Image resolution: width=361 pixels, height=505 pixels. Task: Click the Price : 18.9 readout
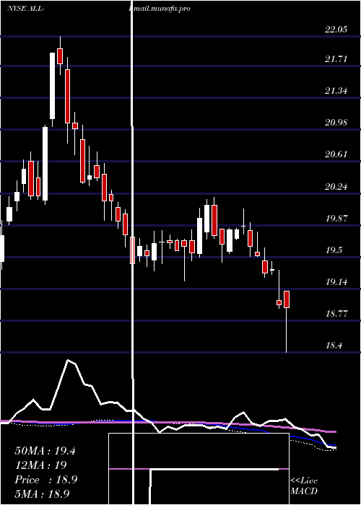pos(45,480)
